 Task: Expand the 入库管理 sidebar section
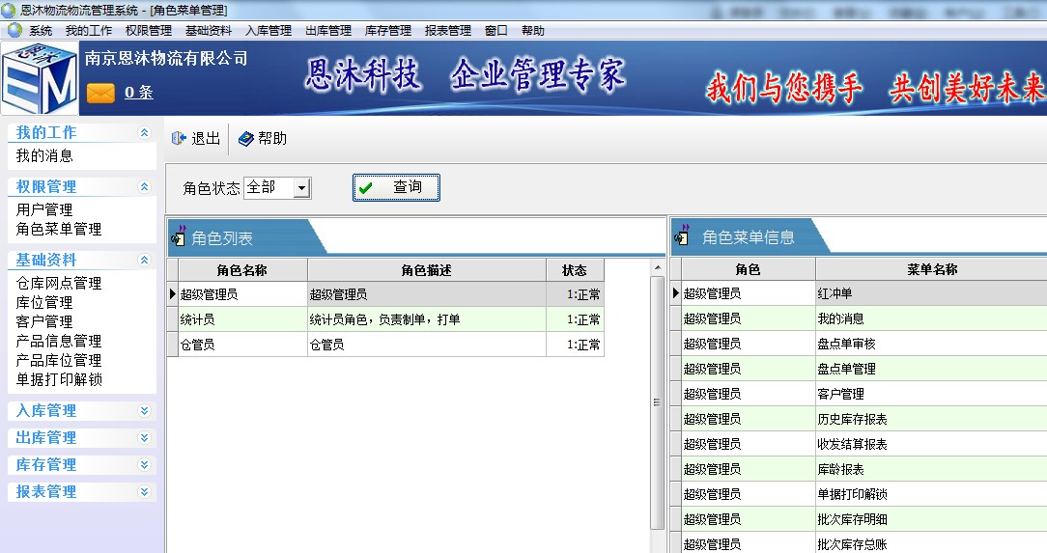(145, 411)
